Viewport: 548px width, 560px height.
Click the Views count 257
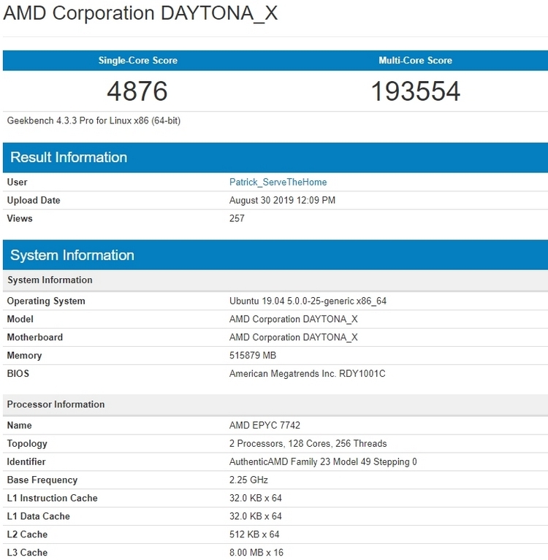(237, 218)
